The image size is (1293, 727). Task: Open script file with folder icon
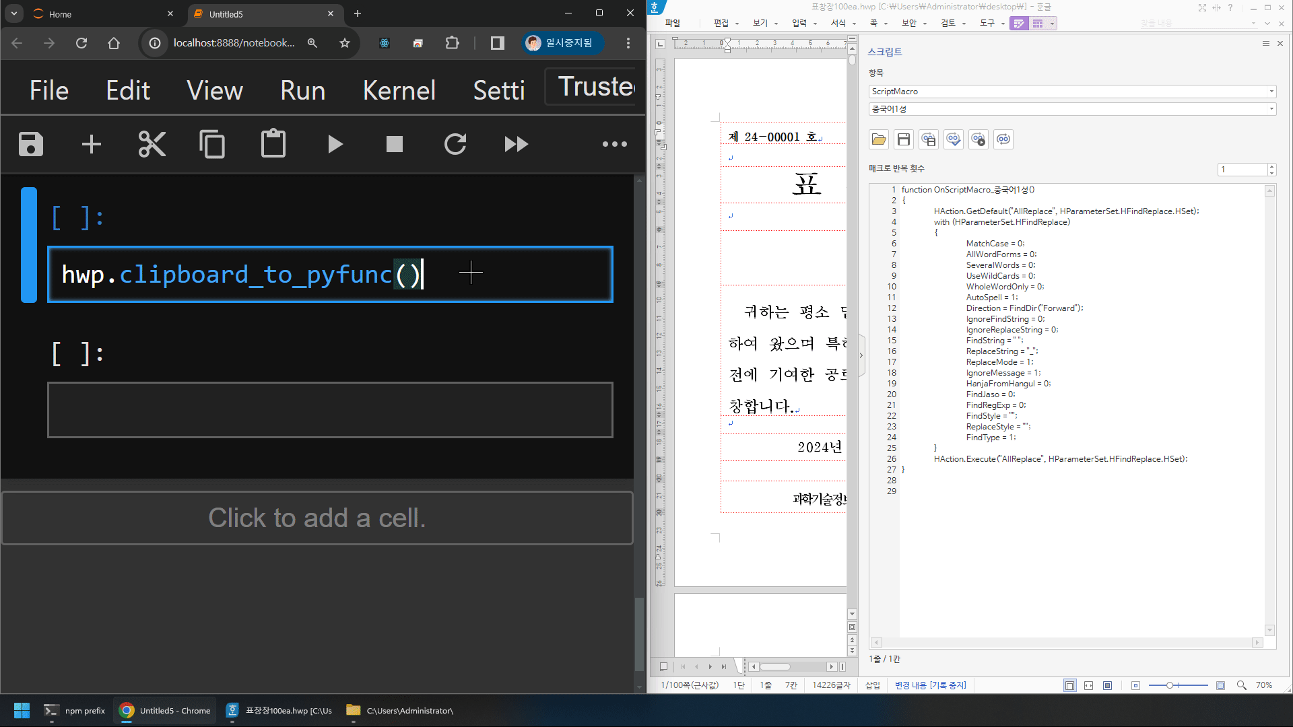coord(879,139)
